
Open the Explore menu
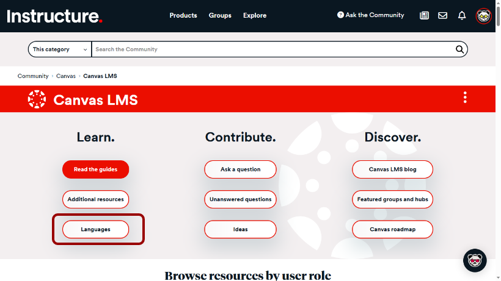255,15
